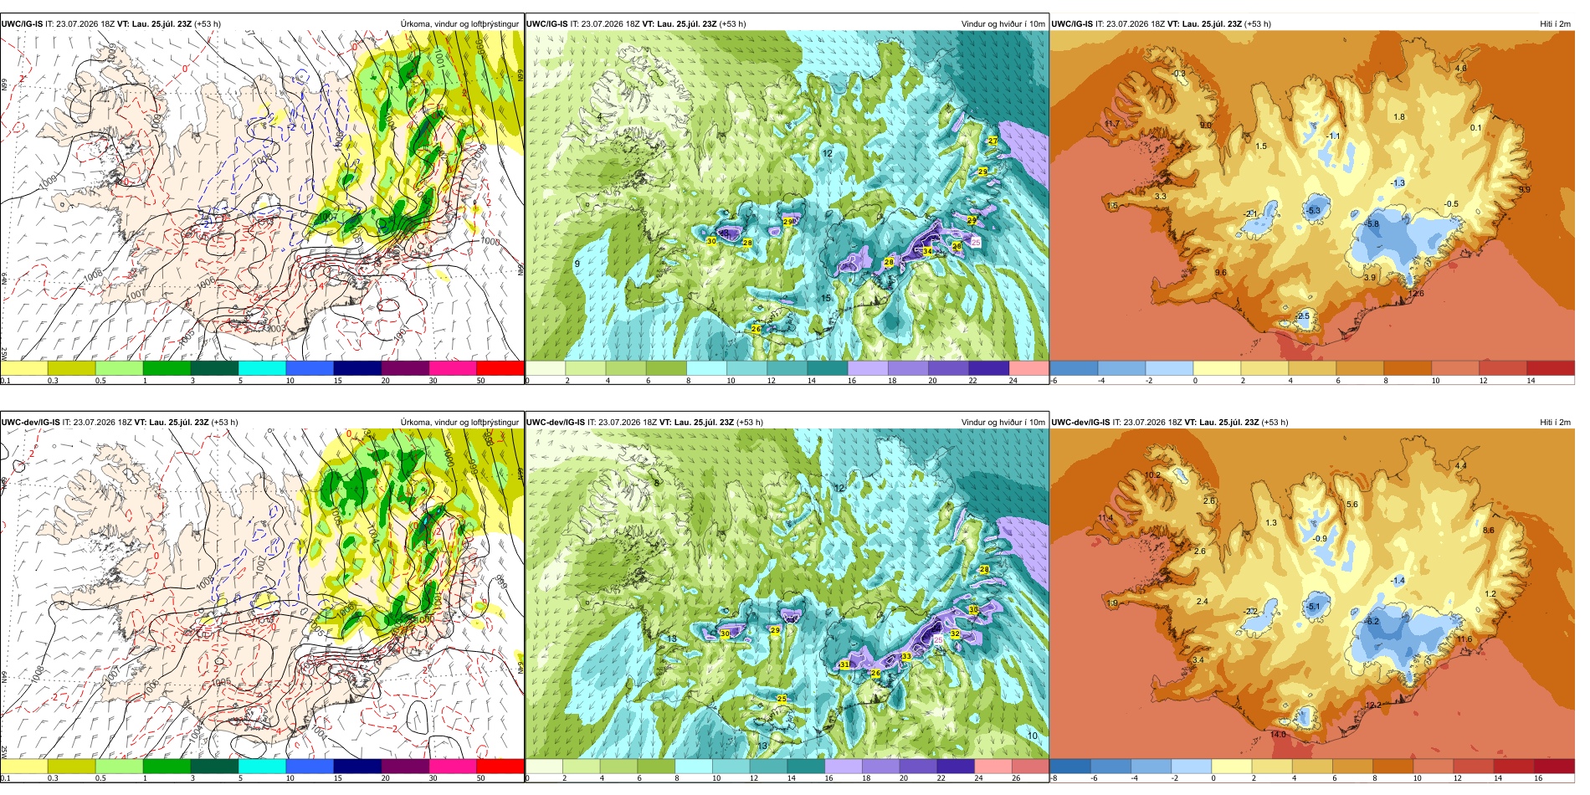Viewport: 1590px width, 795px height.
Task: Select the 27 gust label on top wind map
Action: 992,141
